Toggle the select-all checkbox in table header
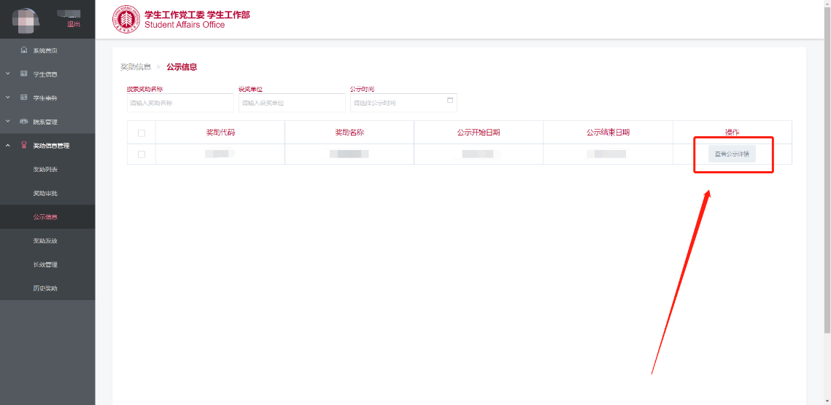Viewport: 831px width, 405px height. [x=142, y=133]
